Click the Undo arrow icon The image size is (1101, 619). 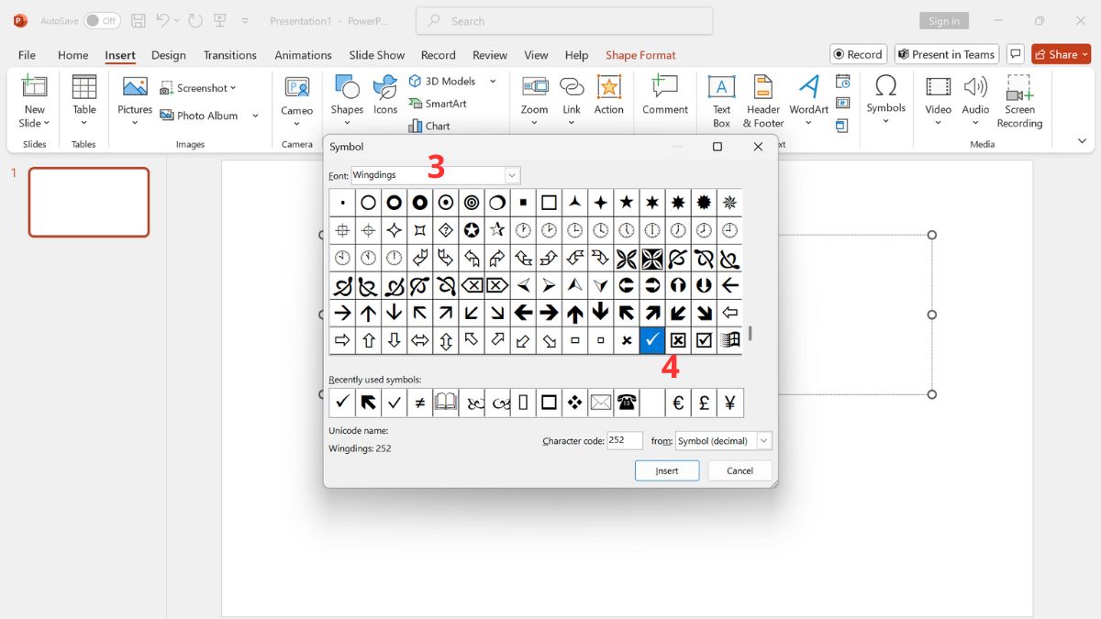coord(162,20)
